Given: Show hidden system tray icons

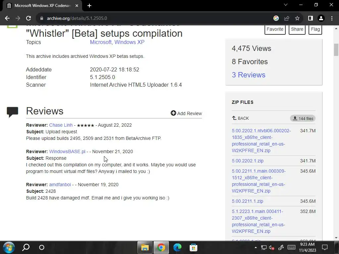Looking at the screenshot, I should tap(256, 247).
